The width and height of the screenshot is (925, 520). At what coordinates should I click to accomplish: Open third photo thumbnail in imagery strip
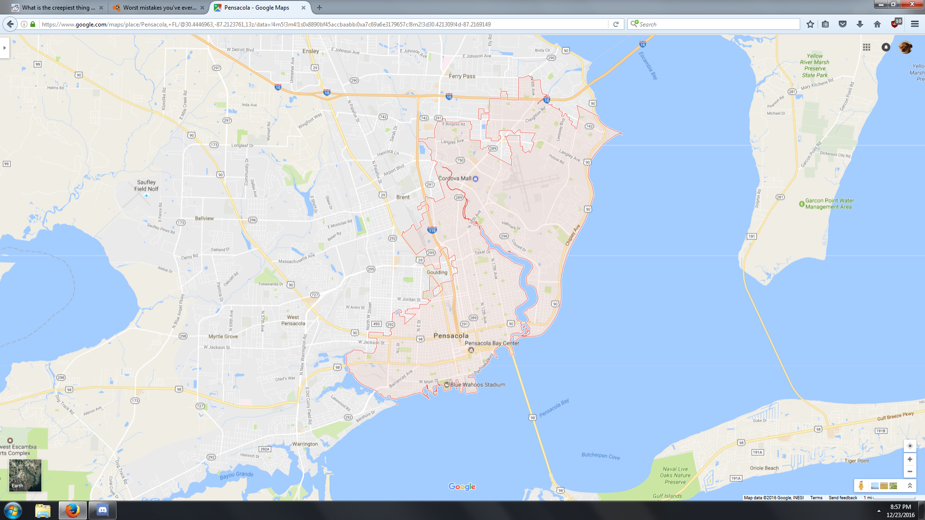[893, 486]
